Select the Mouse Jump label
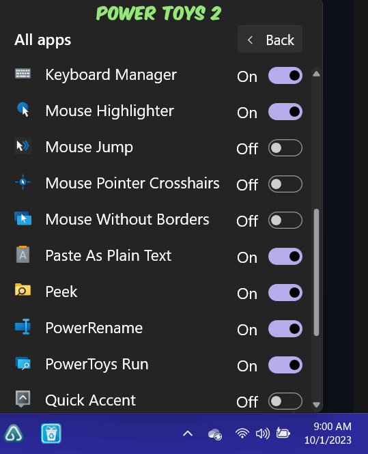The width and height of the screenshot is (368, 454). click(x=89, y=147)
